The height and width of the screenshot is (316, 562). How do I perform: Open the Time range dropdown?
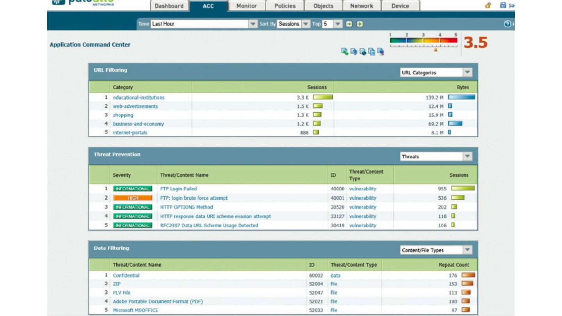[253, 24]
